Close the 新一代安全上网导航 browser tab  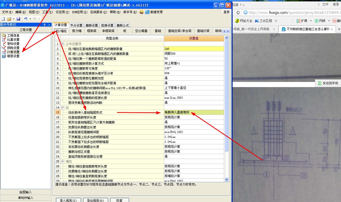274,29
